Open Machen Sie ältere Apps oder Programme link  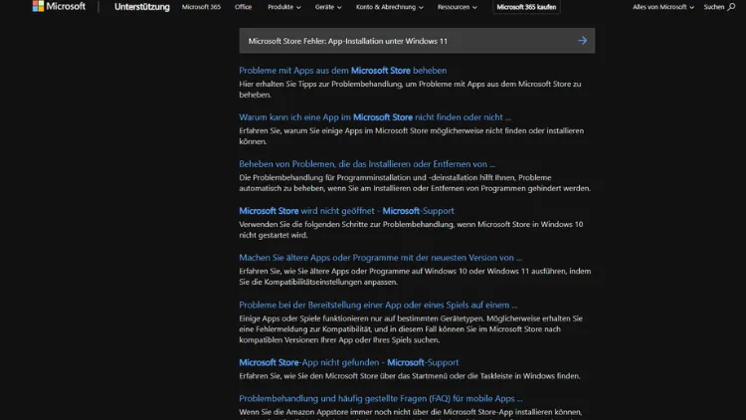click(x=380, y=258)
